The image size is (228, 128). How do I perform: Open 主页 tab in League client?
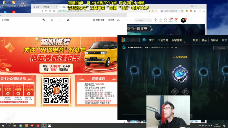tap(152, 40)
